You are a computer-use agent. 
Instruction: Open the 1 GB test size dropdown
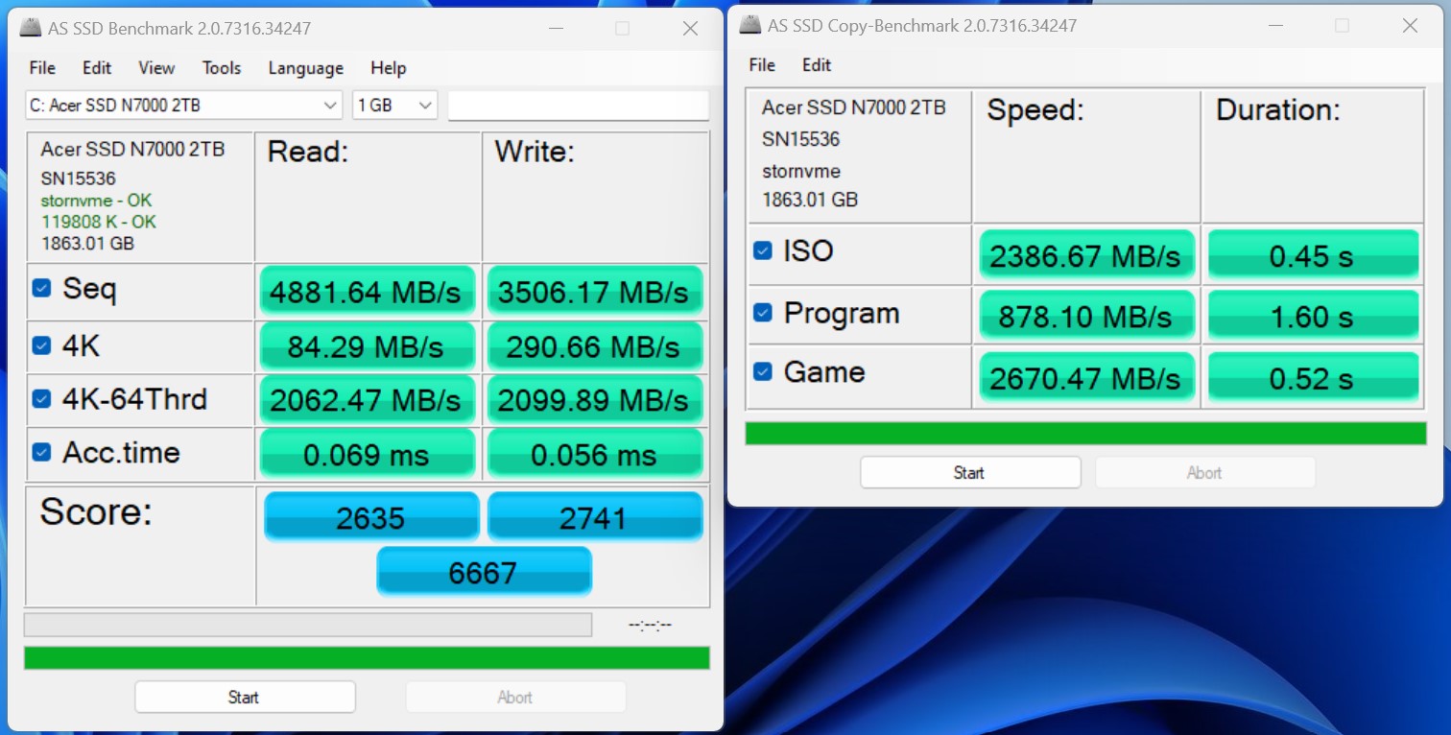pyautogui.click(x=425, y=106)
